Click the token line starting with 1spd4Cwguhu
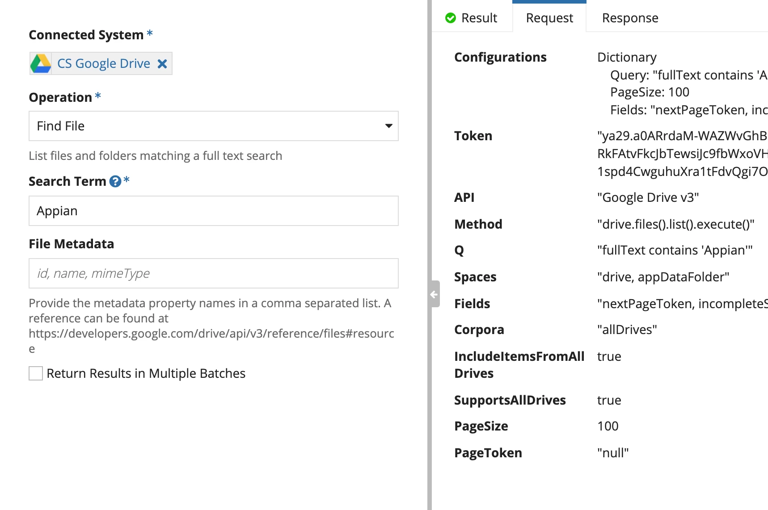This screenshot has height=510, width=768. 682,171
